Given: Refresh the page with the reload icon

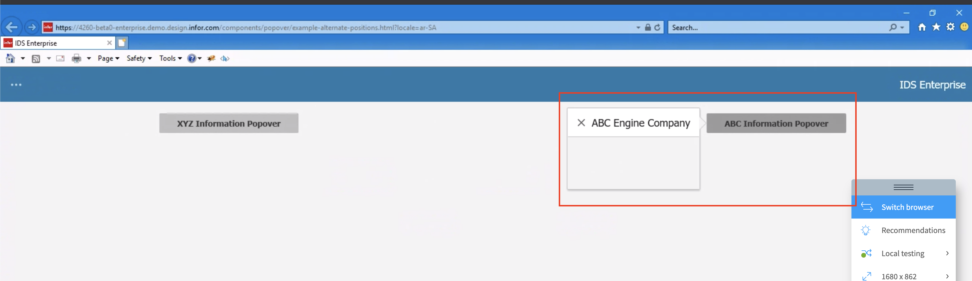Looking at the screenshot, I should (657, 27).
